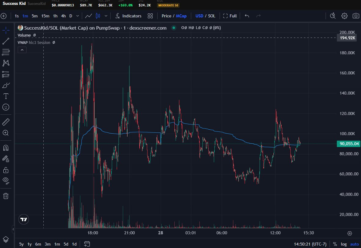Open the time axis settings gear

pos(349,233)
